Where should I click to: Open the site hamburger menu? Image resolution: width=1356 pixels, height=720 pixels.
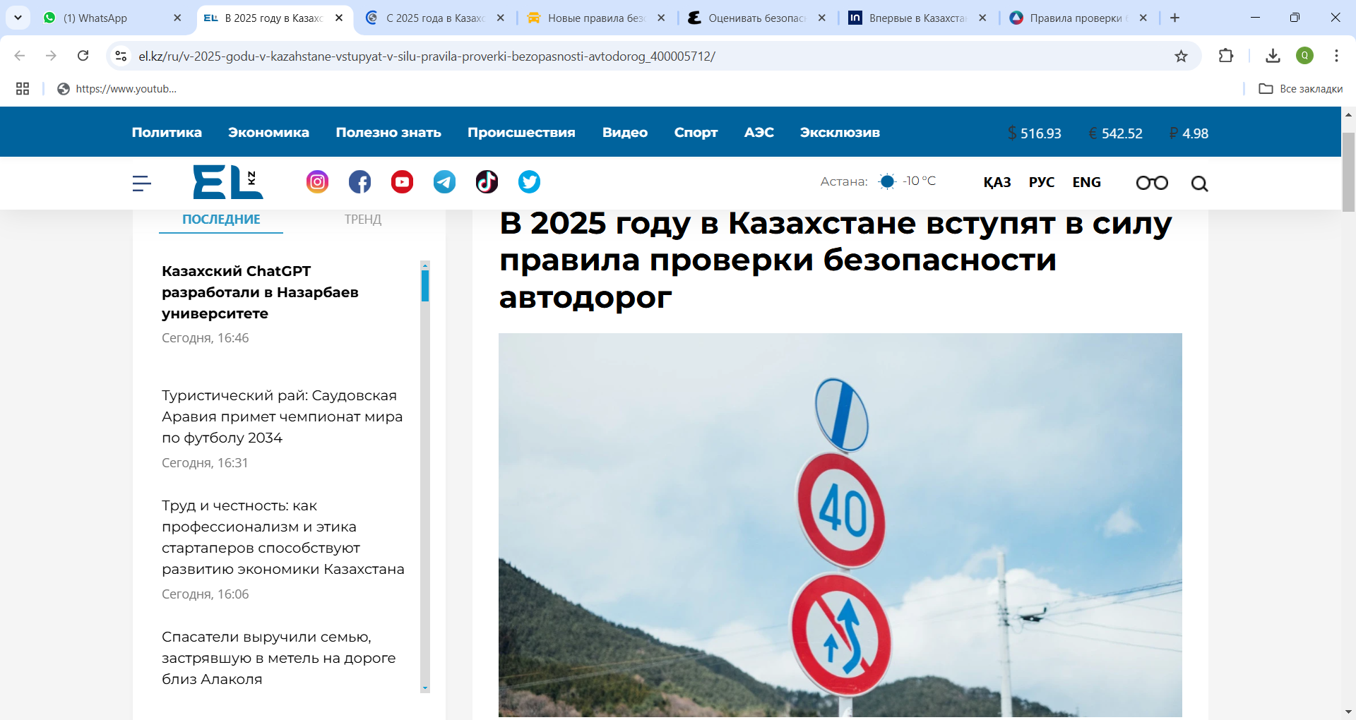[141, 184]
